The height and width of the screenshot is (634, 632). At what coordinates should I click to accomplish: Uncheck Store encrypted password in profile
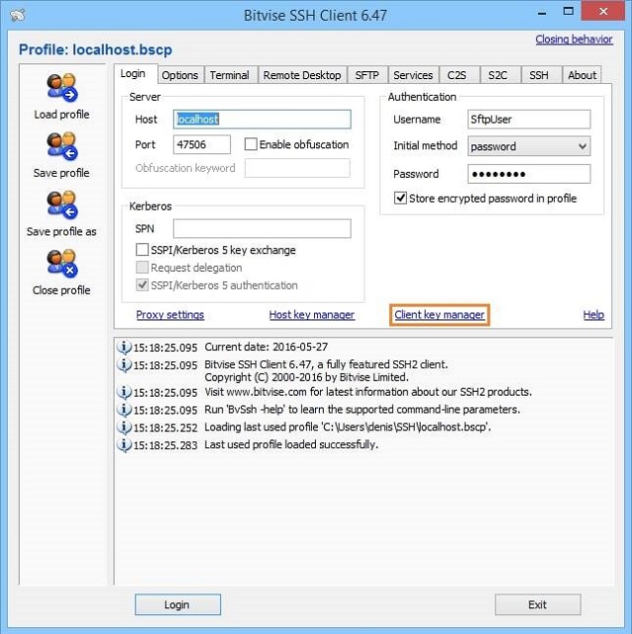(400, 198)
